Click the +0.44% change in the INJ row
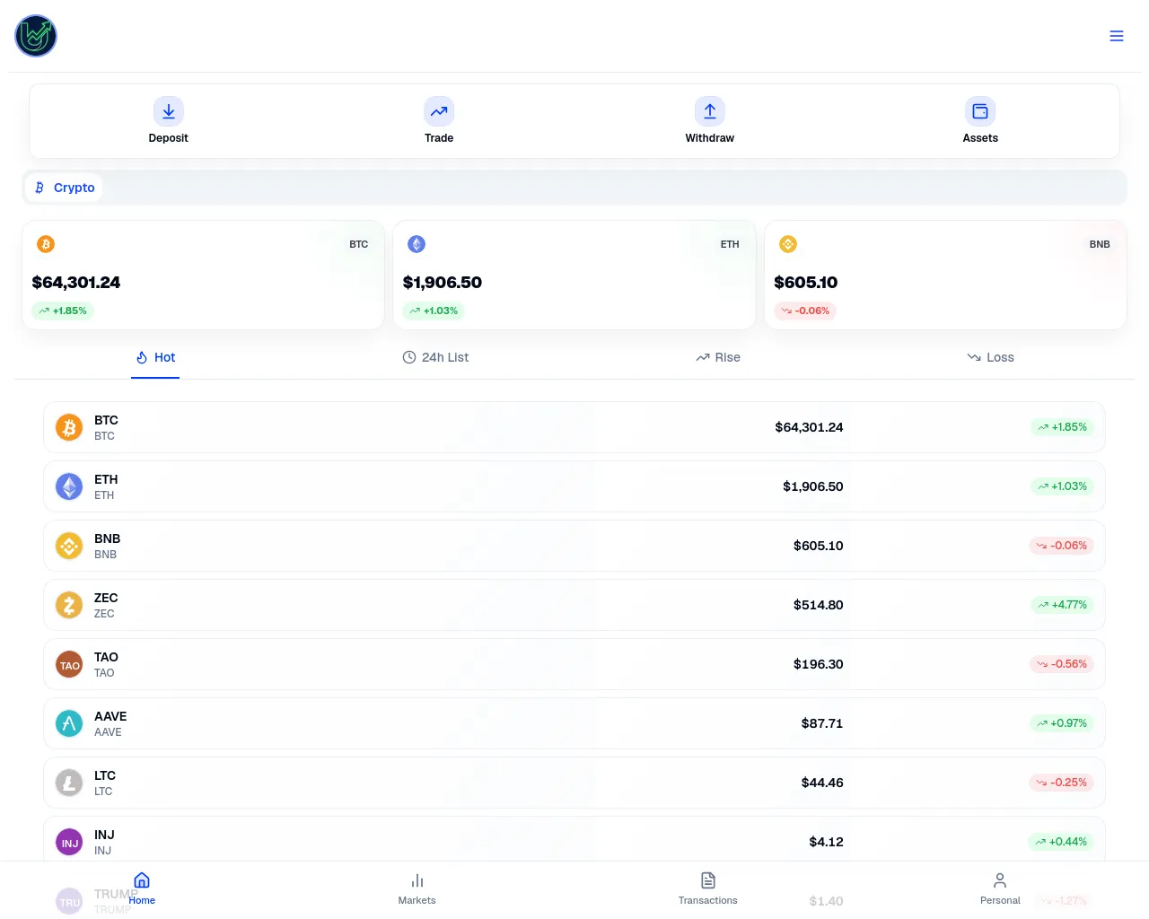Viewport: 1149px width, 919px height. [x=1060, y=842]
